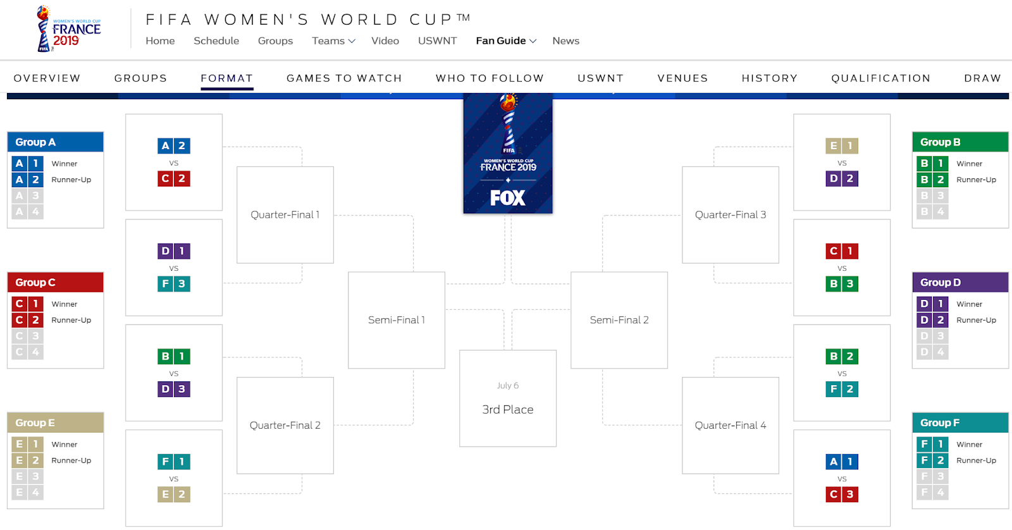The width and height of the screenshot is (1012, 530).
Task: Expand the Teams dropdown menu
Action: tap(333, 40)
